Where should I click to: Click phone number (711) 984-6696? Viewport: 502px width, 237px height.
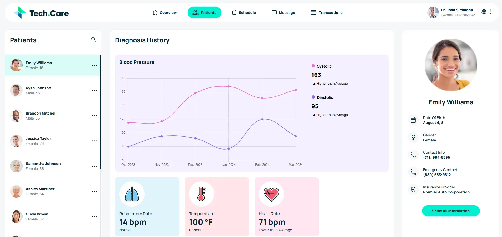(436, 157)
